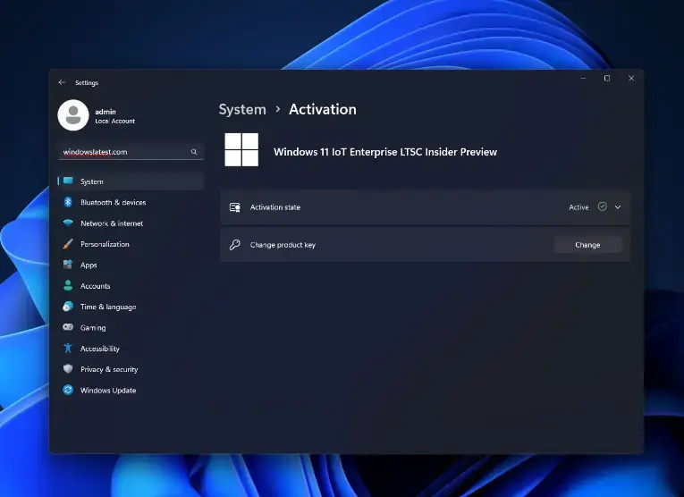Open the Apps label in sidebar

[x=89, y=265]
